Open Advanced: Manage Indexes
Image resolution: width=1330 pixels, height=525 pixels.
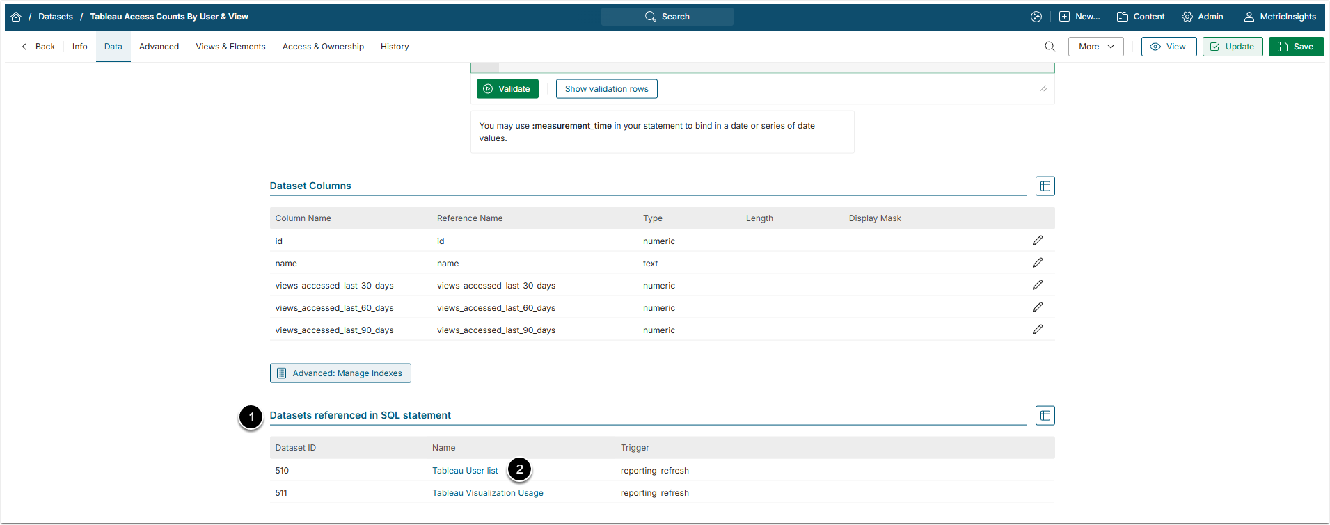point(340,373)
